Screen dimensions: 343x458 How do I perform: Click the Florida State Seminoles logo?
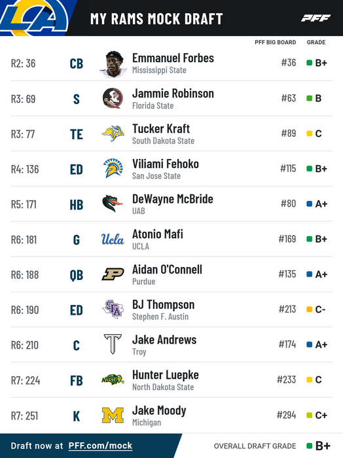(113, 98)
